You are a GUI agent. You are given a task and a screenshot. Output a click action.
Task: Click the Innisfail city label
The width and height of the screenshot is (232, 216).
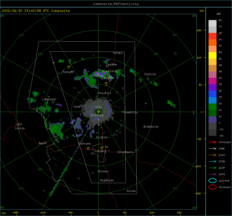pyautogui.click(x=104, y=93)
